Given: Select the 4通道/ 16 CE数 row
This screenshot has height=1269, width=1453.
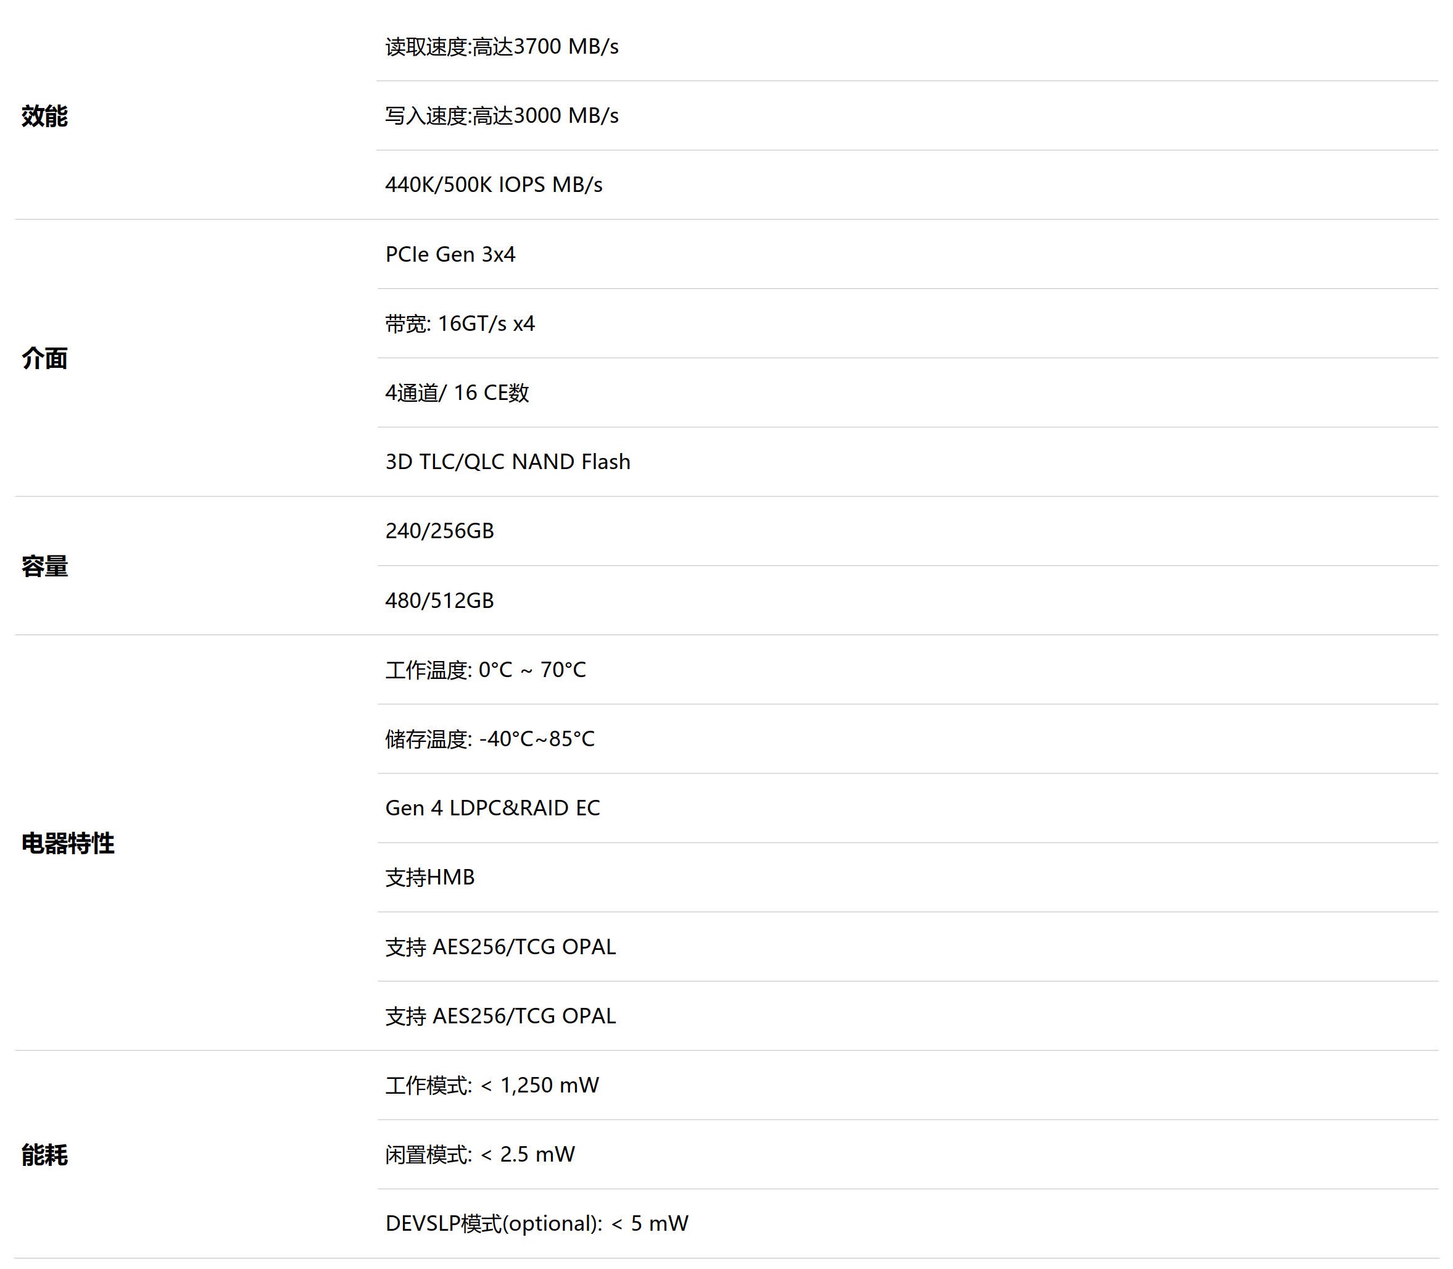Looking at the screenshot, I should [457, 393].
